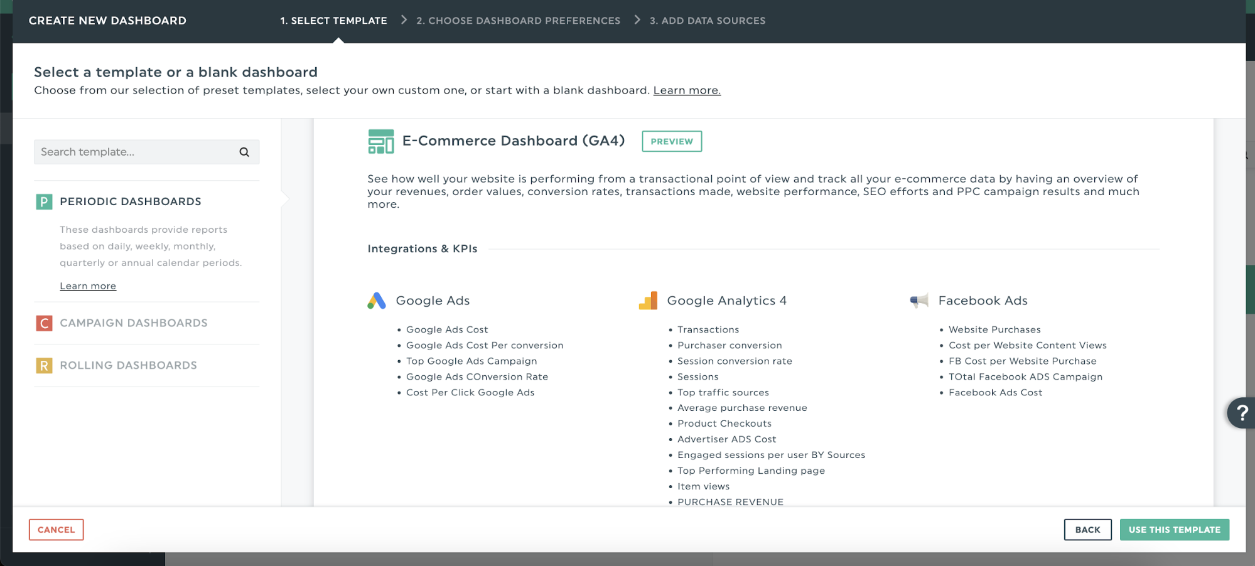1255x566 pixels.
Task: Click Top traffic sources KPI
Action: (723, 392)
